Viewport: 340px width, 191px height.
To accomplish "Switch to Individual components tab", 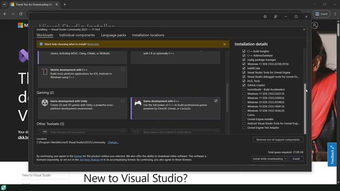I will click(x=77, y=35).
